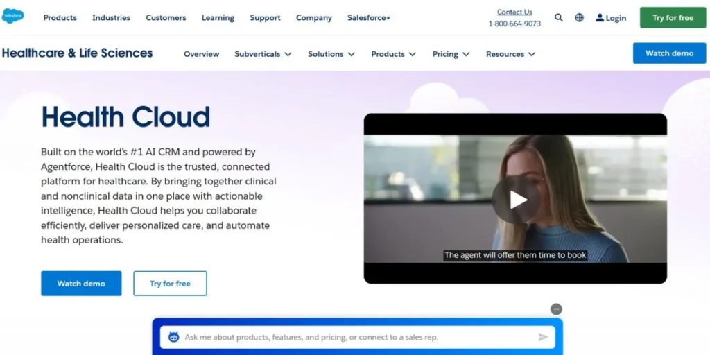This screenshot has width=710, height=355.
Task: Click the Login person icon
Action: click(600, 17)
